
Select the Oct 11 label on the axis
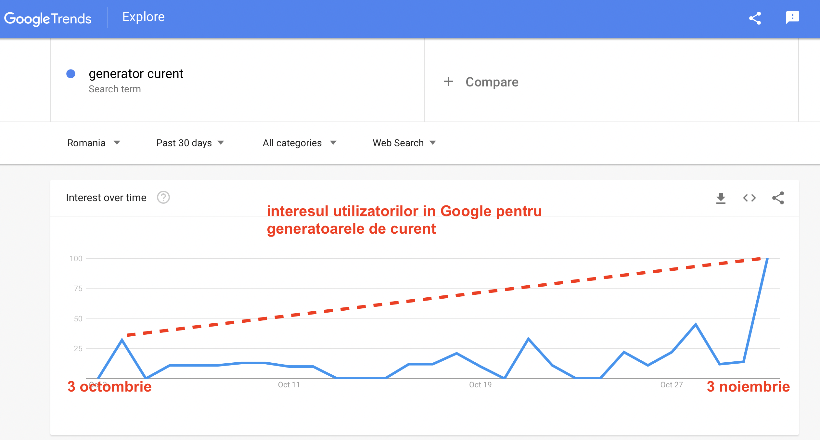click(x=289, y=385)
